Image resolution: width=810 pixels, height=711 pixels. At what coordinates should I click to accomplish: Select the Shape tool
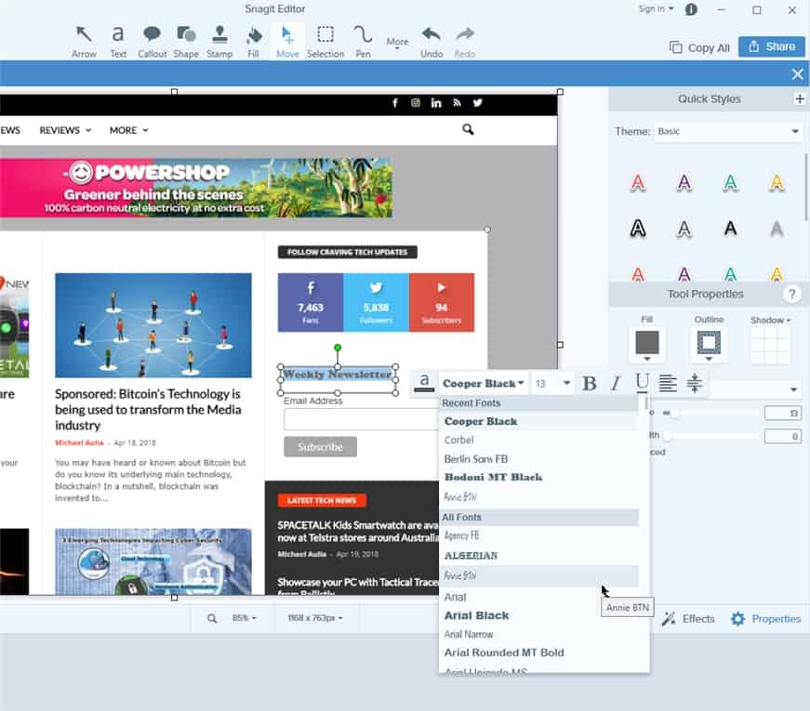coord(186,42)
